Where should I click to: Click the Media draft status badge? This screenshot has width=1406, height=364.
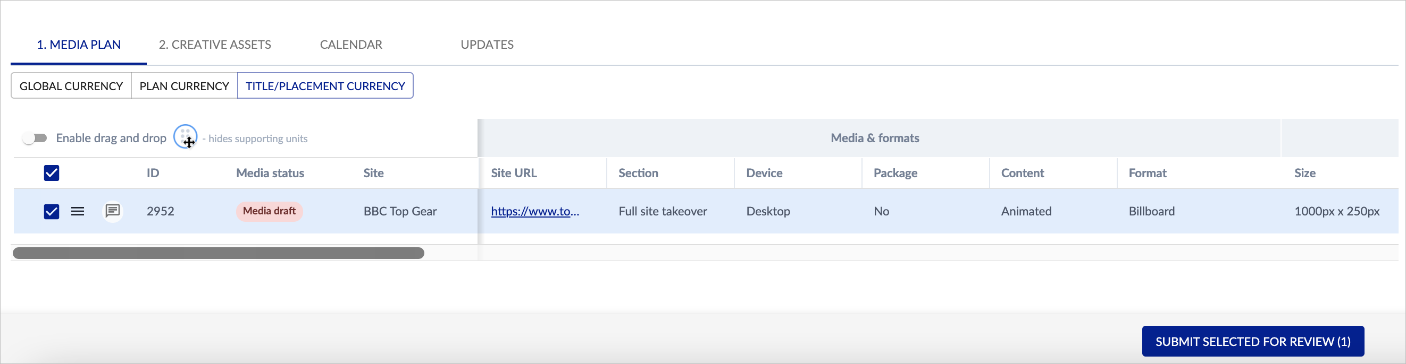coord(269,211)
